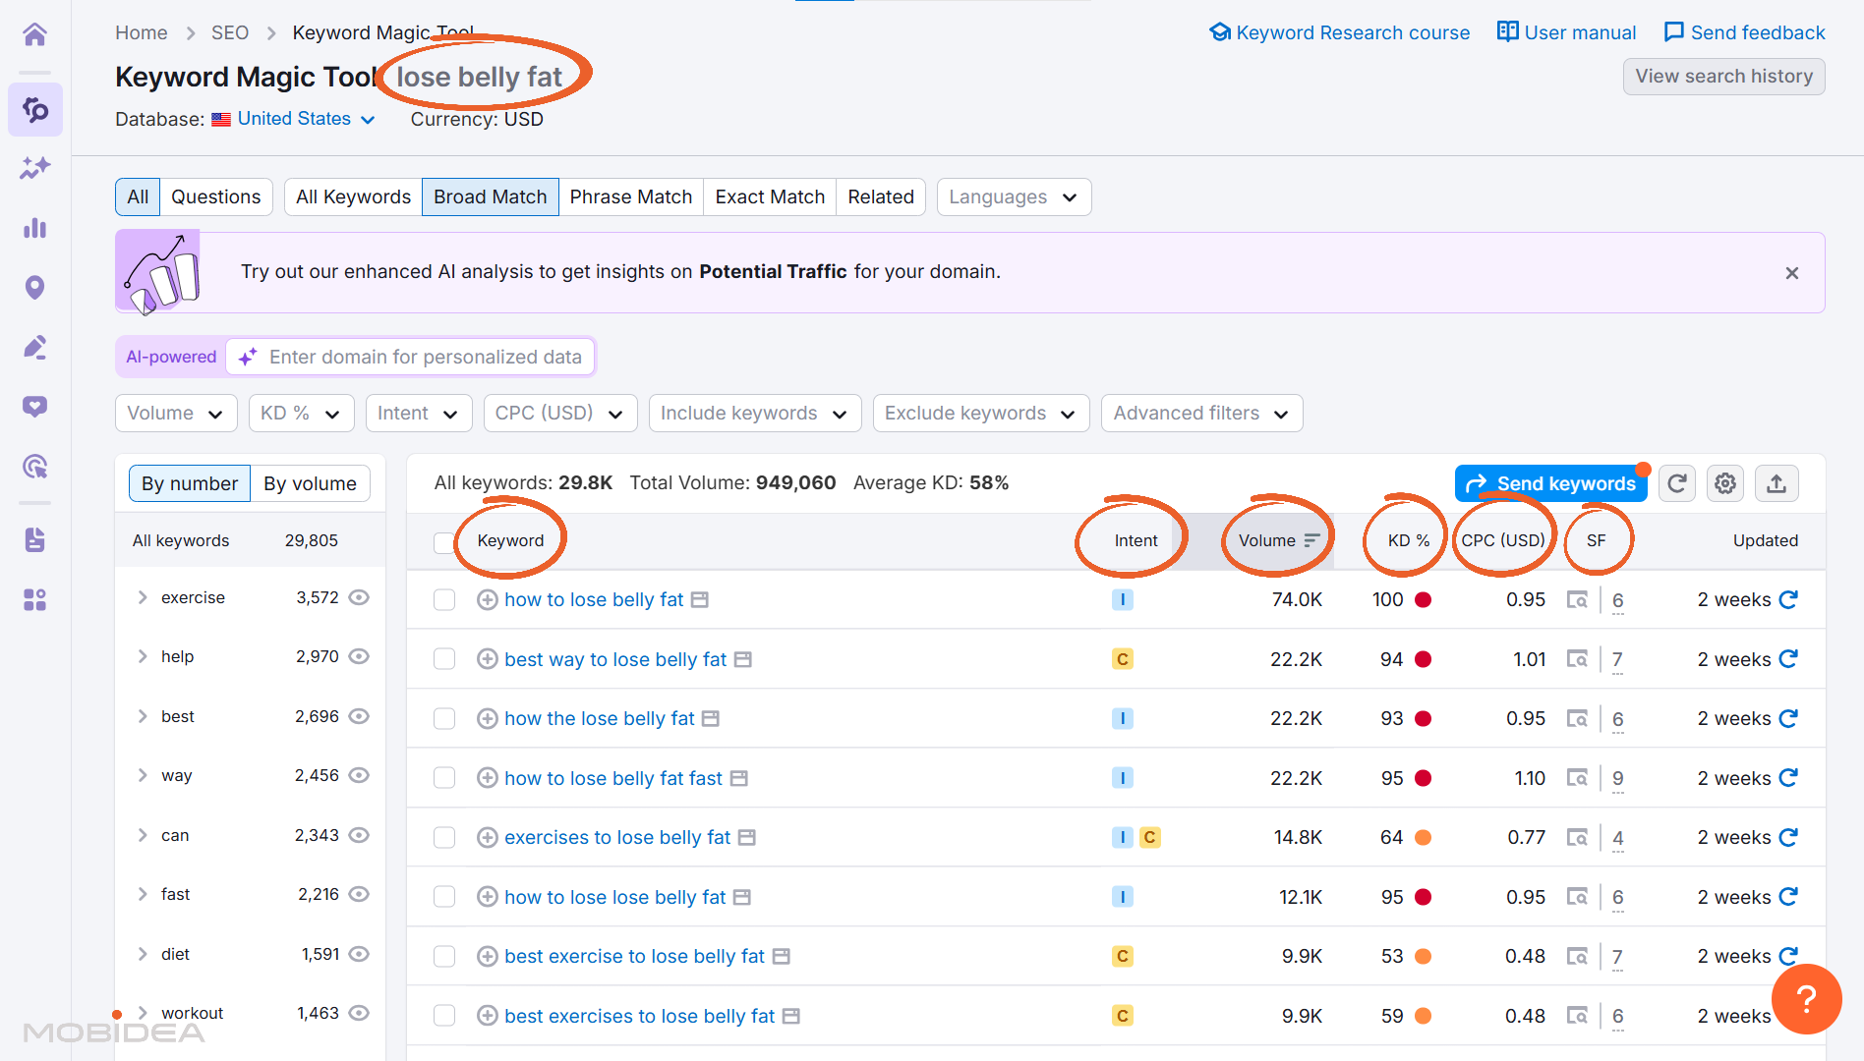Viewport: 1864px width, 1061px height.
Task: Open the Local map pin sidebar icon
Action: (35, 288)
